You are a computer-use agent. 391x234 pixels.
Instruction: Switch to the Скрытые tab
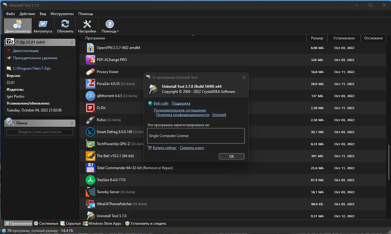[71, 223]
